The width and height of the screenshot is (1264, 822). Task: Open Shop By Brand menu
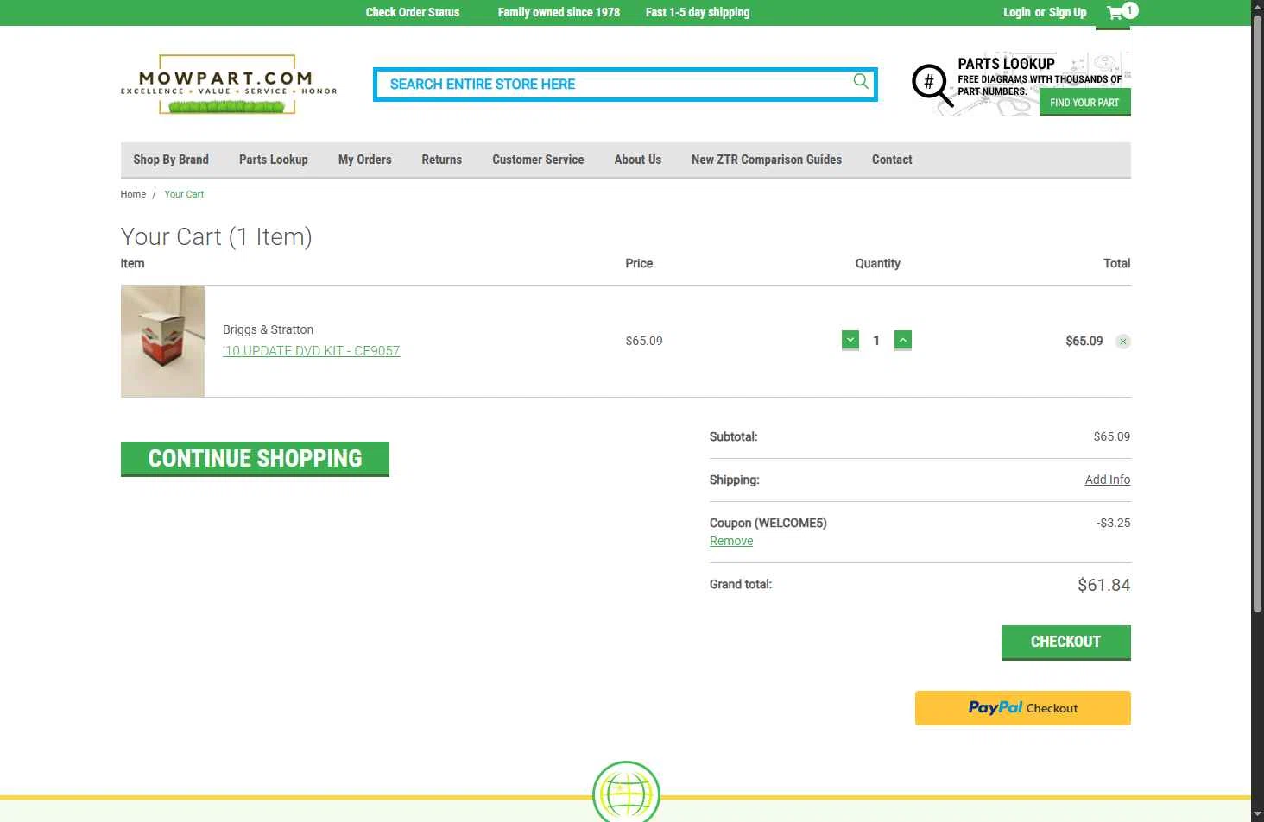click(x=171, y=160)
